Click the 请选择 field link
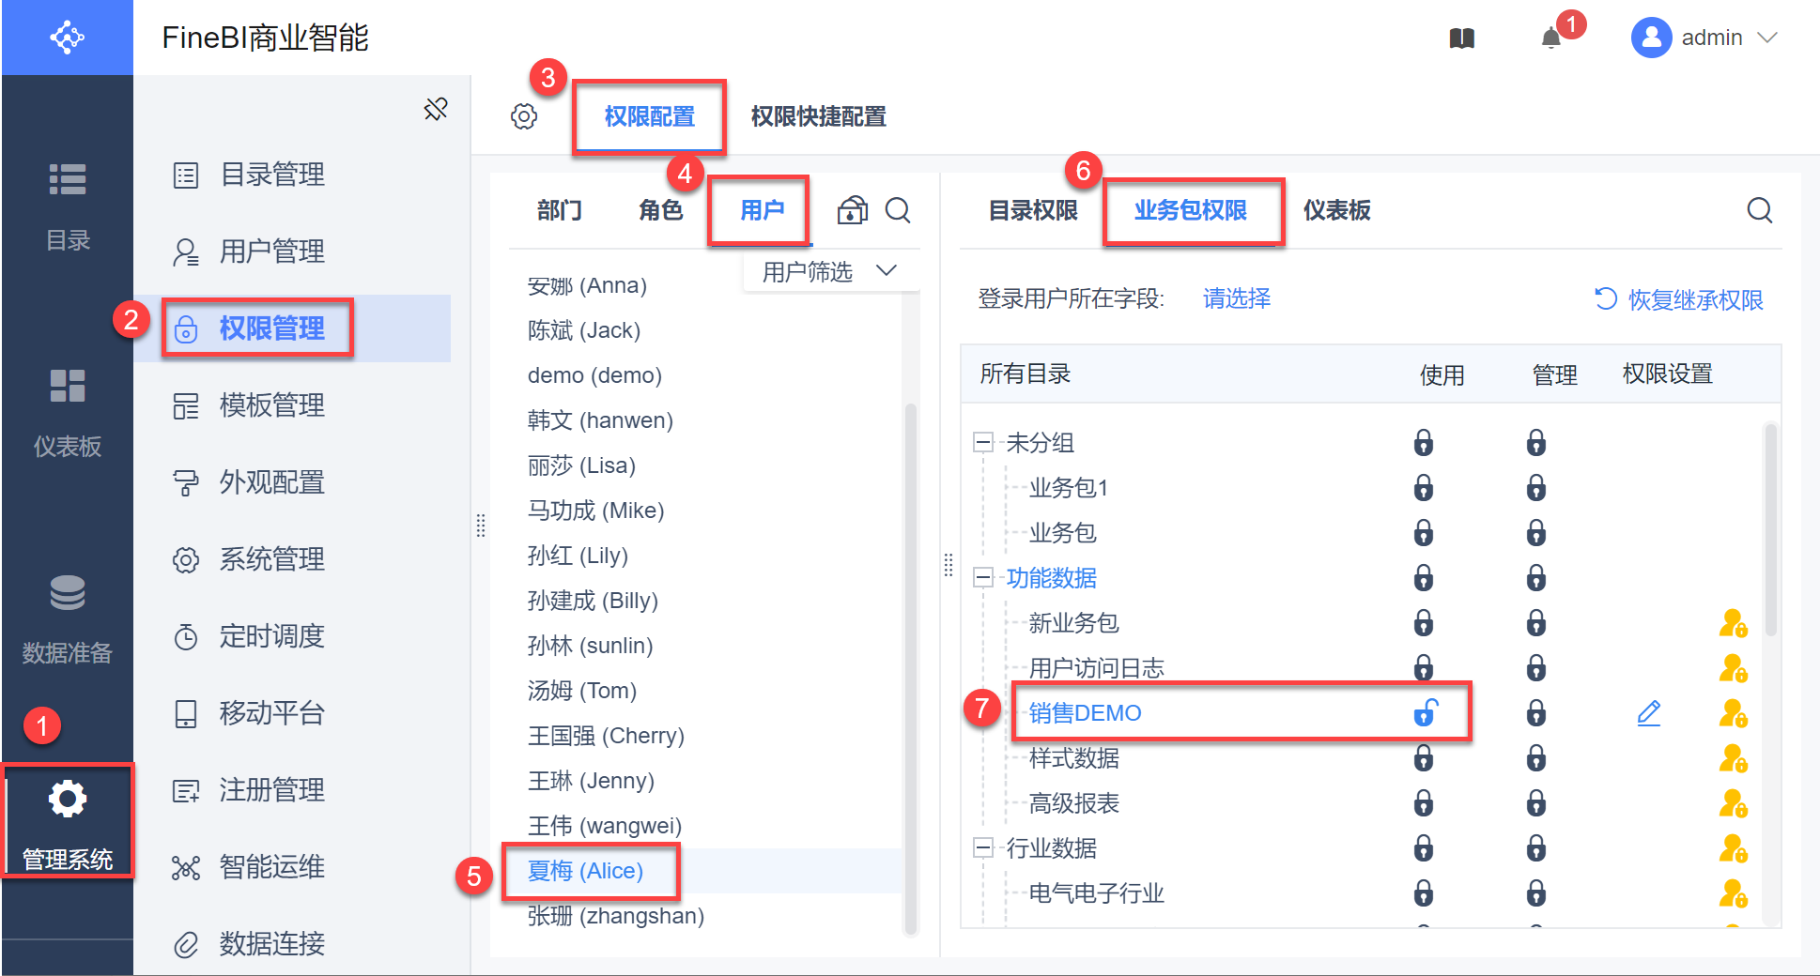Viewport: 1820px width, 976px height. click(1236, 298)
